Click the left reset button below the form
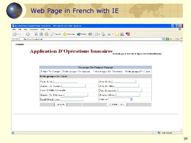191x143 pixels. point(60,104)
